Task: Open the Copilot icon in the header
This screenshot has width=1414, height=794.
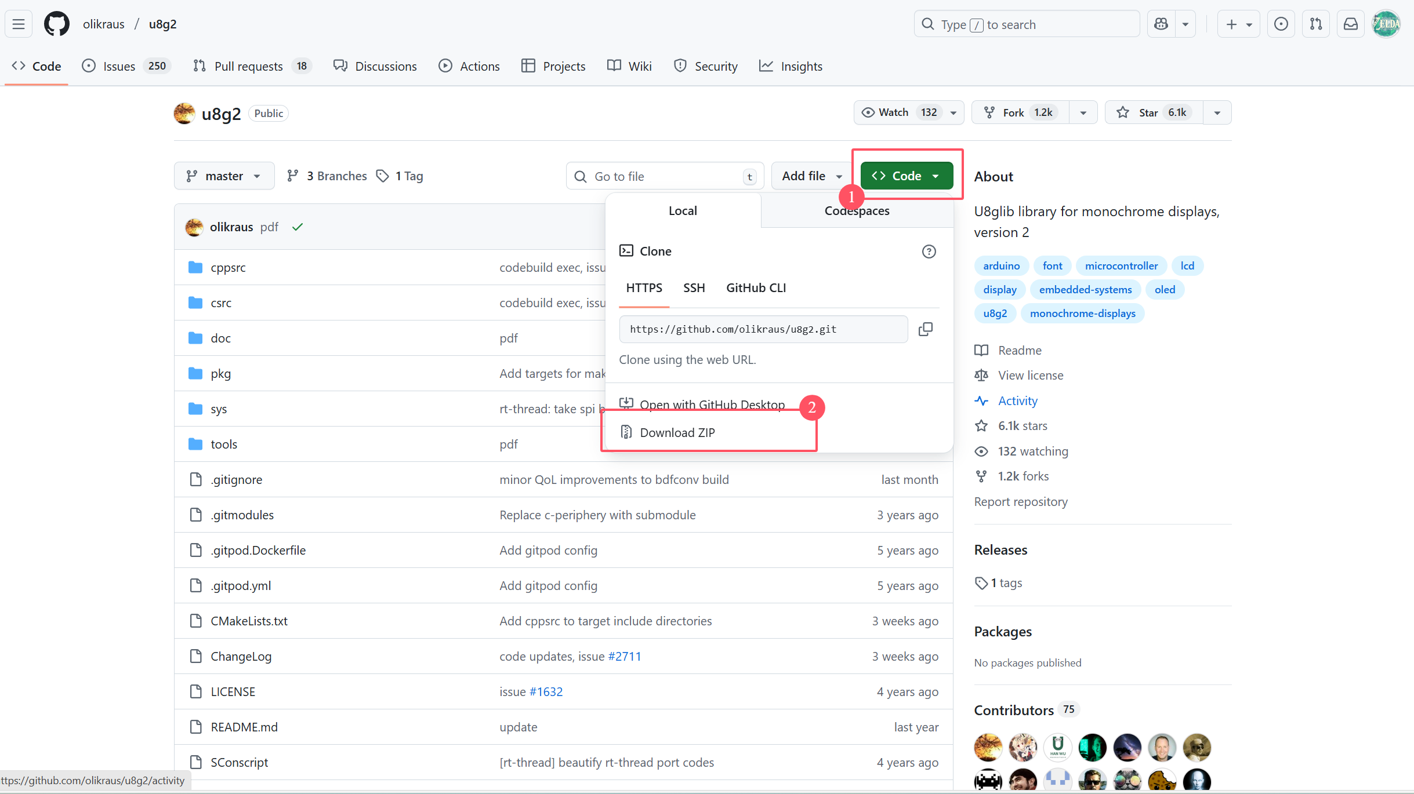Action: pos(1161,24)
